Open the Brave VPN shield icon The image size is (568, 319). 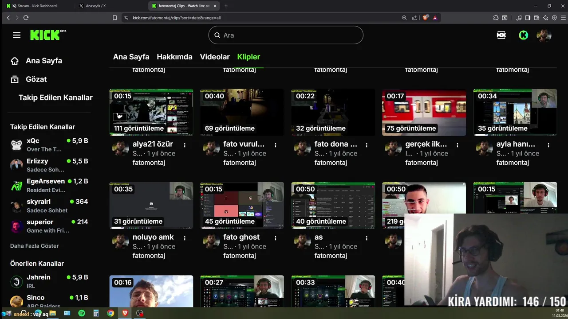click(x=554, y=18)
